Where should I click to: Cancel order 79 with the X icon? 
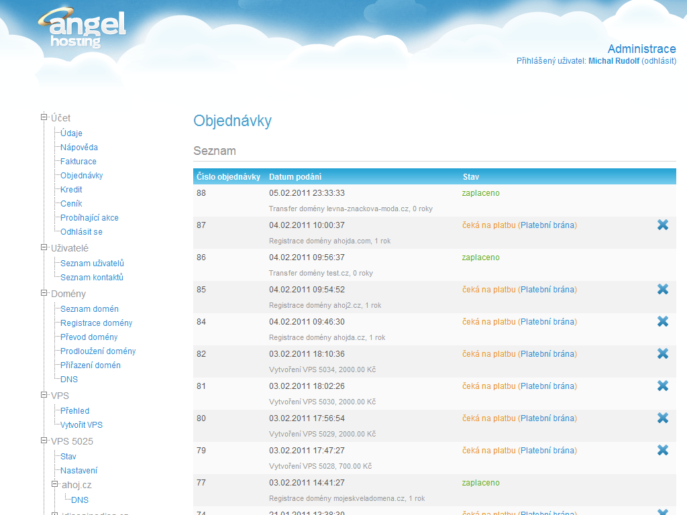(x=662, y=450)
